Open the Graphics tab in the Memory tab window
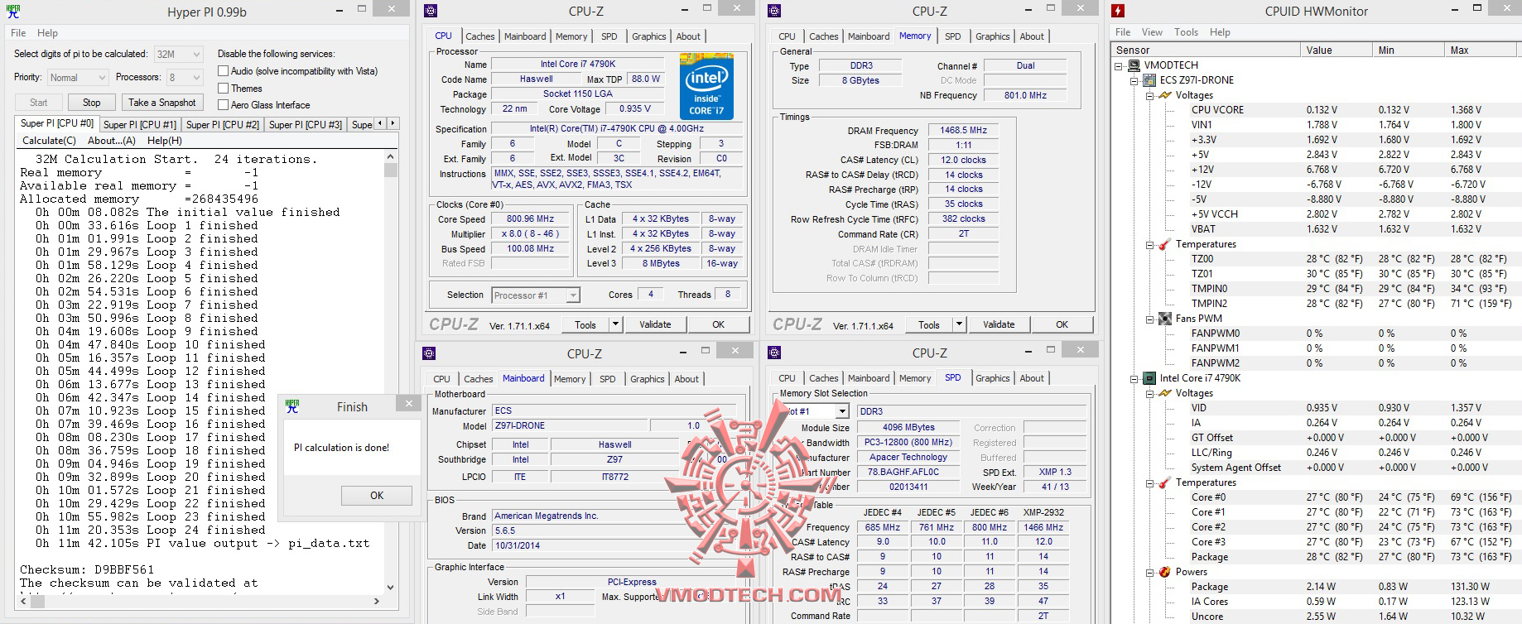 tap(992, 36)
